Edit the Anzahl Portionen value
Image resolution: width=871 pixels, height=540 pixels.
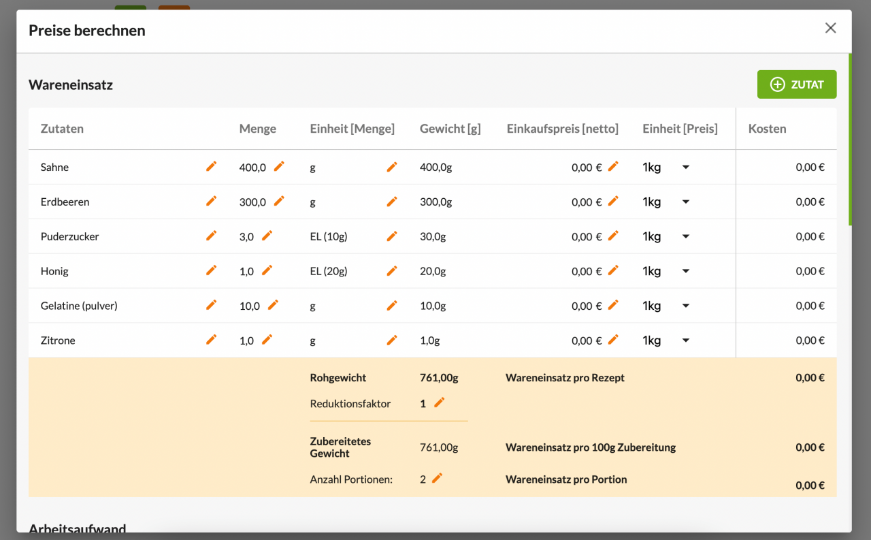pos(437,478)
